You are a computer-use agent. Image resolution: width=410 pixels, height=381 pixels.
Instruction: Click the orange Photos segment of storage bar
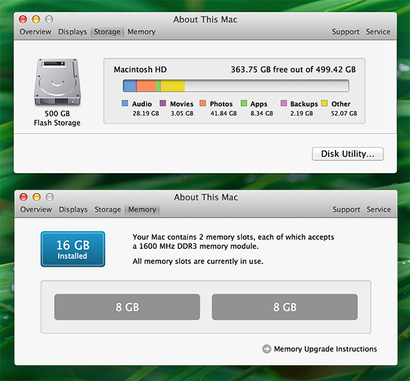pyautogui.click(x=146, y=86)
